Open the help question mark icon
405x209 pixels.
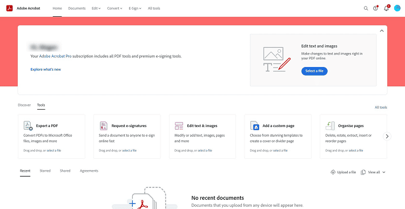(375, 8)
